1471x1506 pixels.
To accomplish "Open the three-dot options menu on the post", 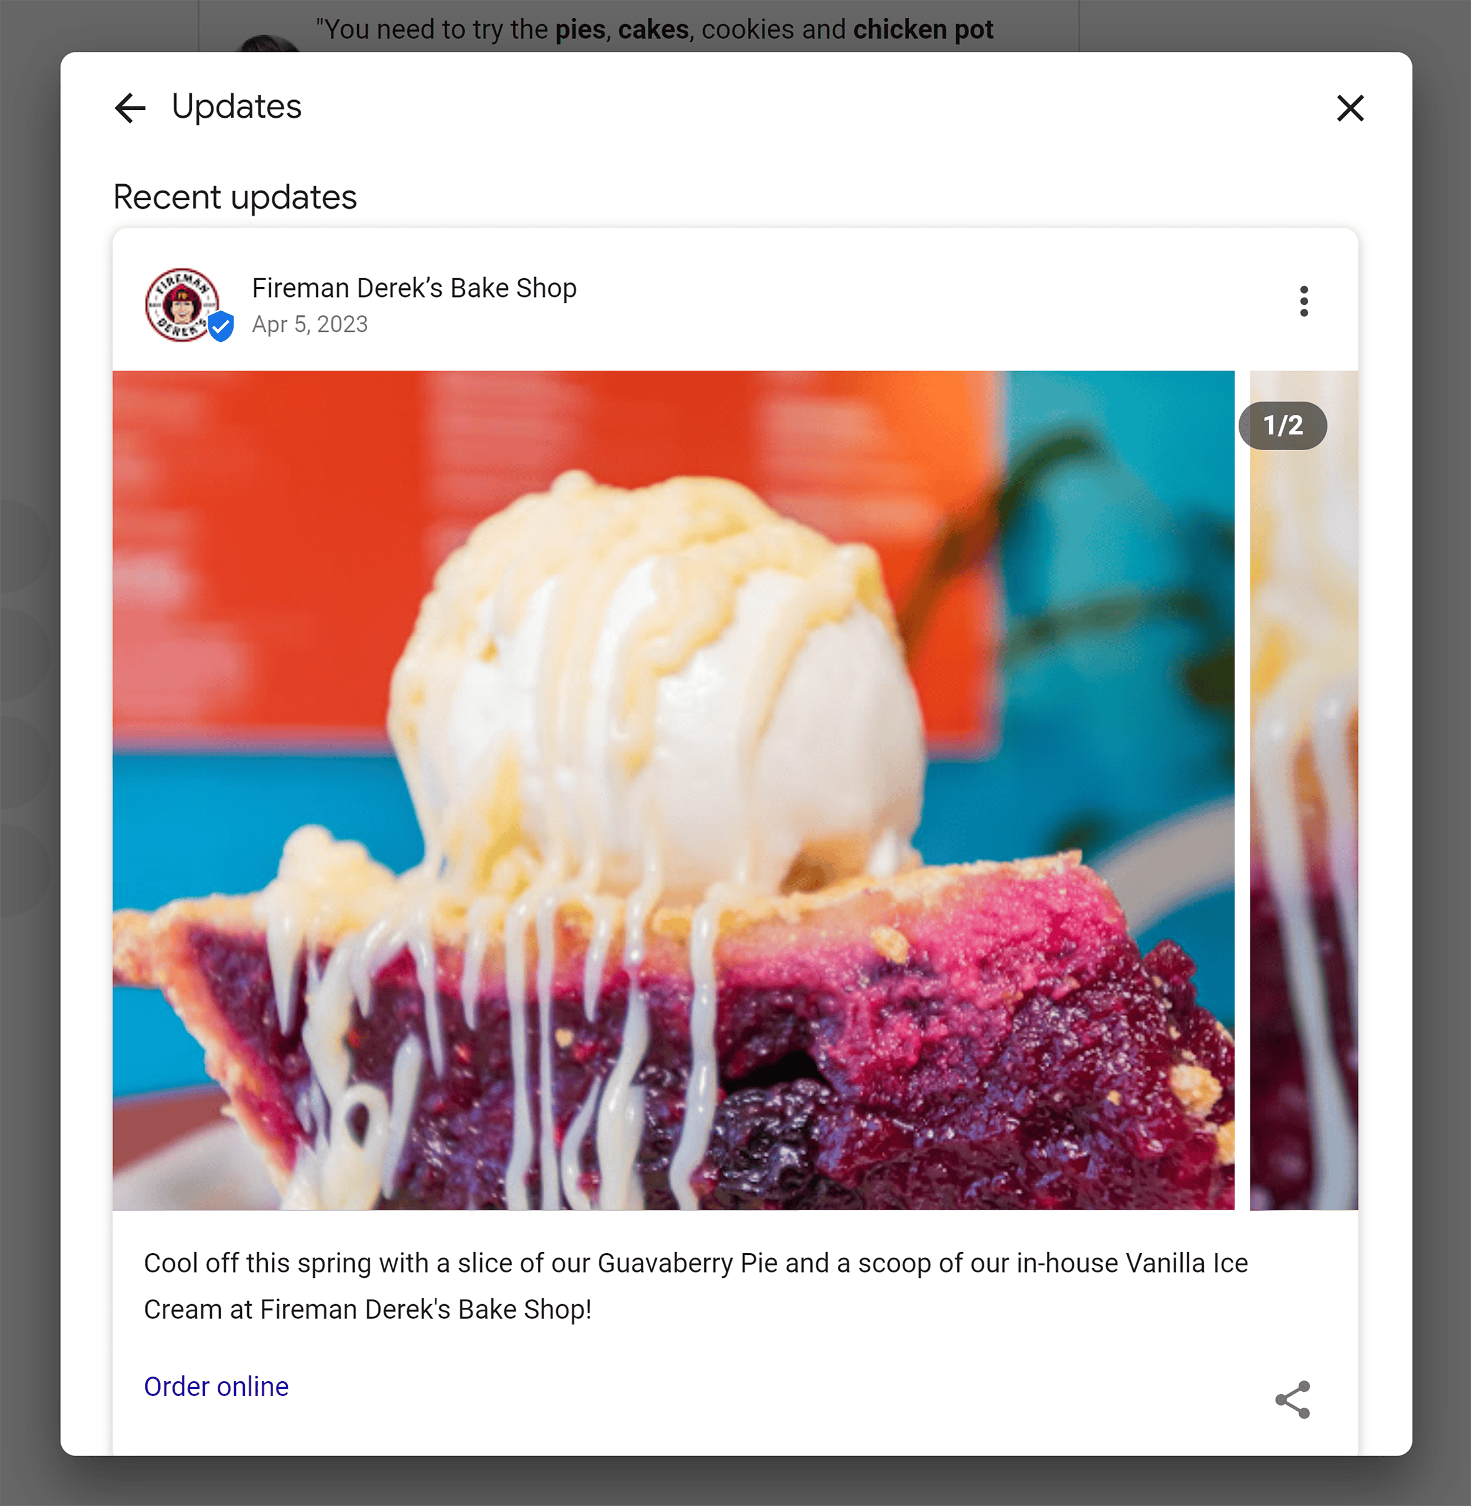I will [x=1303, y=302].
